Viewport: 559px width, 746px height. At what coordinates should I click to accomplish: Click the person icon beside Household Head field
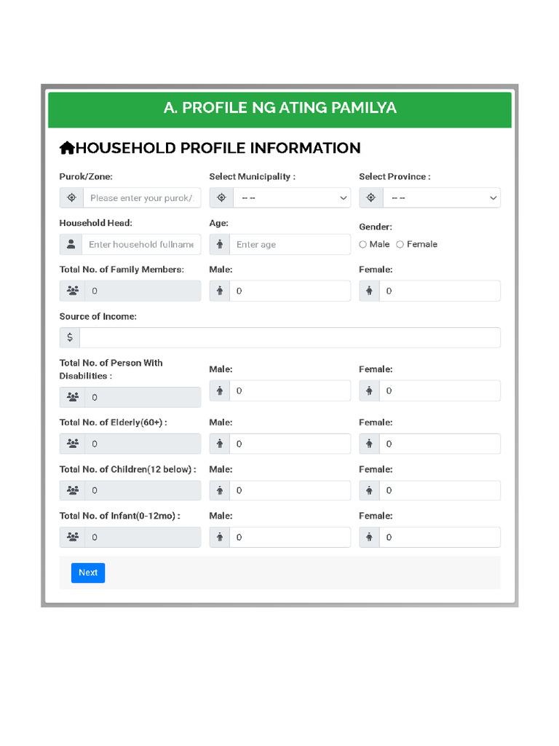71,244
